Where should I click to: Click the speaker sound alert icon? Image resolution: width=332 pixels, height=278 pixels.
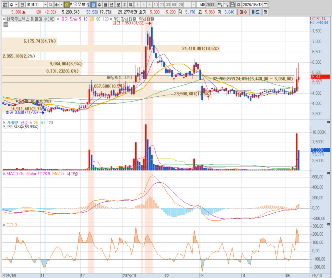coord(57,5)
